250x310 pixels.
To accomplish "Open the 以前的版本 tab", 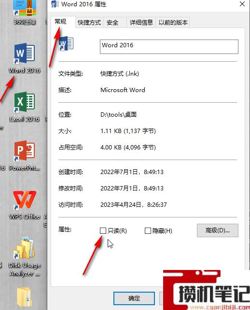I will click(x=173, y=23).
